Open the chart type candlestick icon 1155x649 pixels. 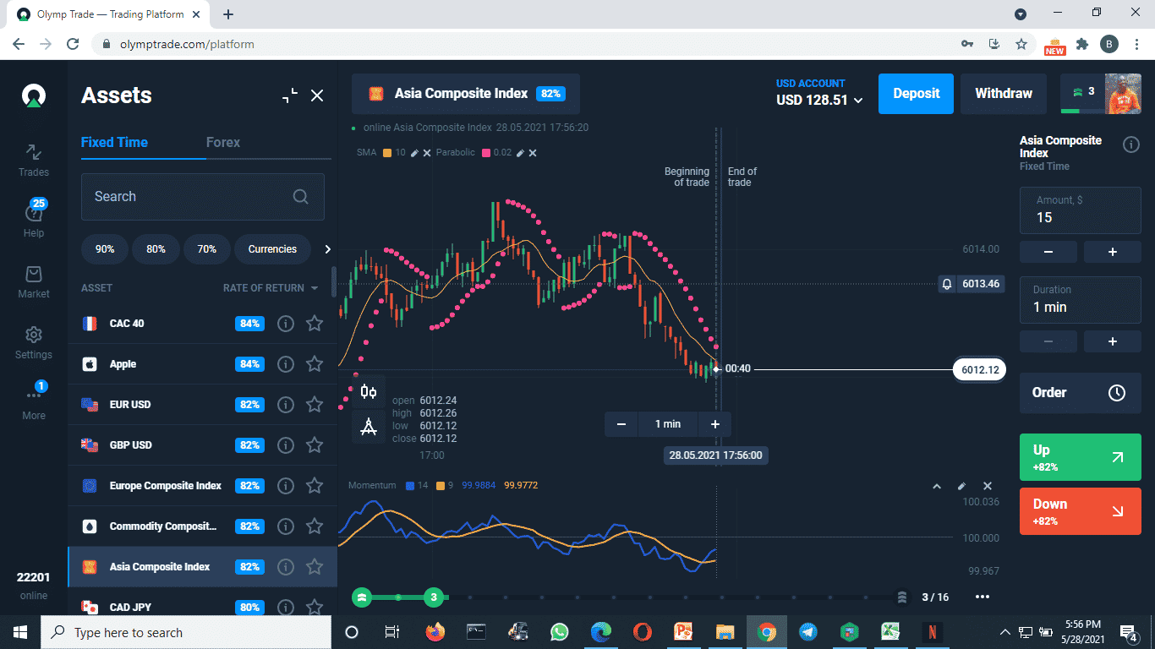369,391
